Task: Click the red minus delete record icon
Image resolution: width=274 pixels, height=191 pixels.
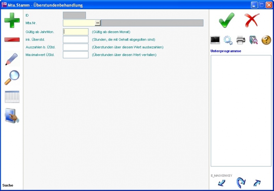Action: [x=12, y=40]
